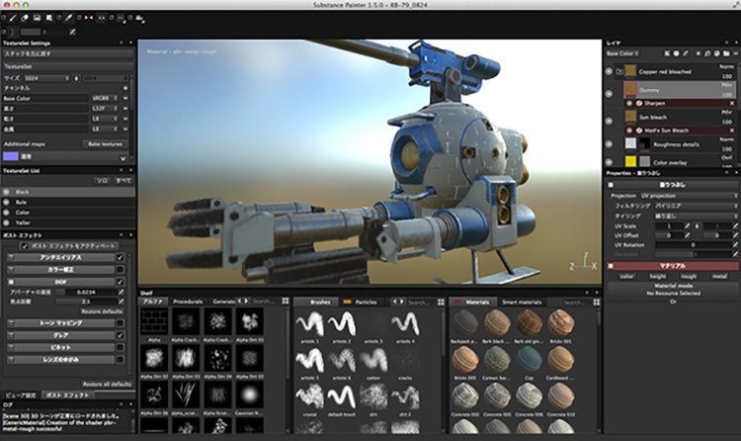
Task: Toggle the activate post effects checkbox
Action: pos(25,246)
